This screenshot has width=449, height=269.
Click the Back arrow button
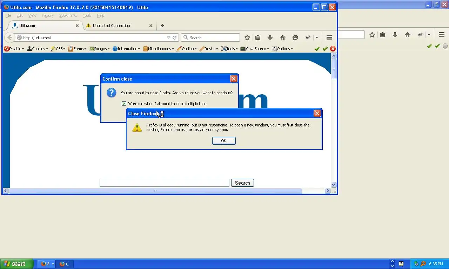tap(10, 37)
